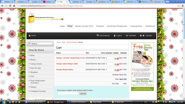Update quantity for Eksotik Tanjung Body Scrub

pyautogui.click(x=115, y=58)
